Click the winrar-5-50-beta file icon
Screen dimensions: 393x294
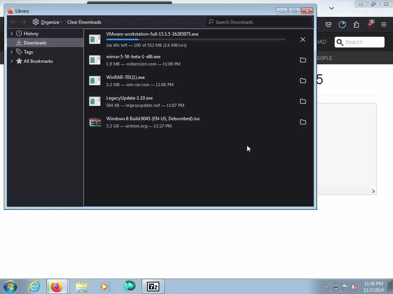click(95, 60)
